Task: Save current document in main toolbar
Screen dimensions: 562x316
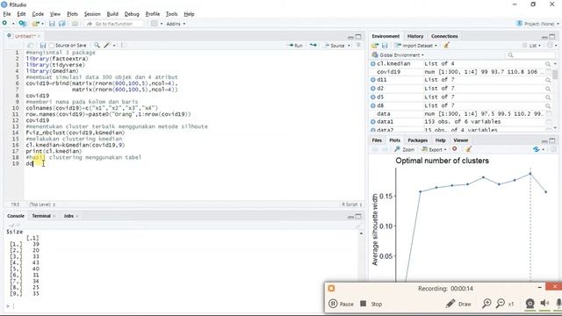Action: [52, 24]
